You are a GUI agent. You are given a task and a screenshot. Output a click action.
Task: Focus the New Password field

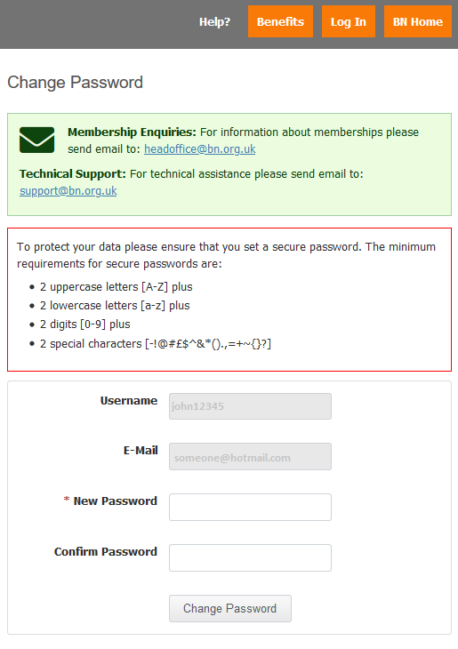click(250, 507)
